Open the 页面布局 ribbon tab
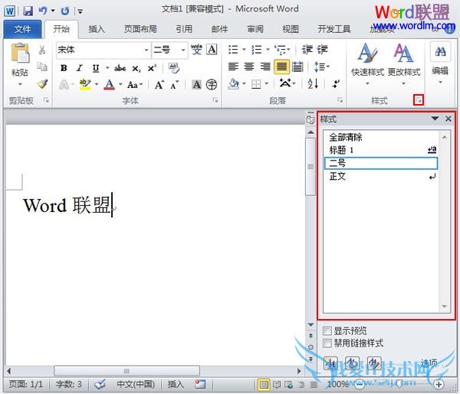Viewport: 460px width, 394px height. (140, 29)
